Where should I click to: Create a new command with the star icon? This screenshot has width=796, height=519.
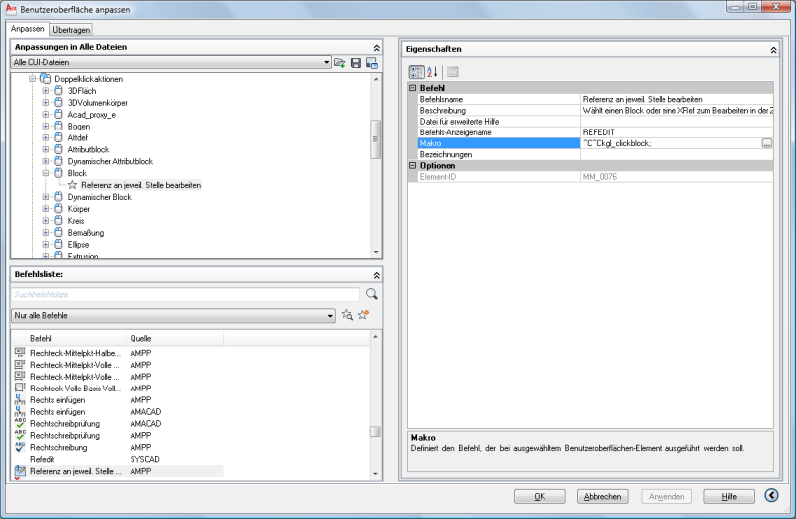click(x=364, y=315)
